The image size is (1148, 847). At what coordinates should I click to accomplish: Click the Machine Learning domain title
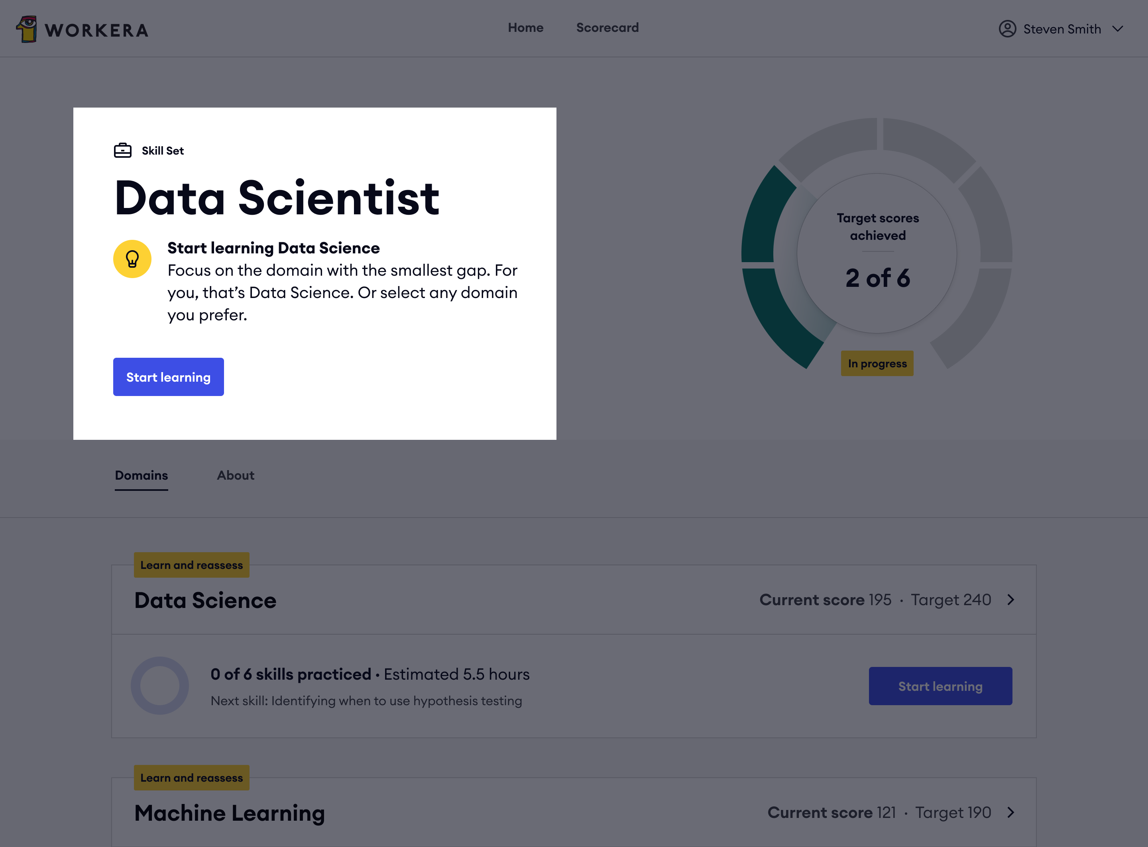tap(229, 813)
